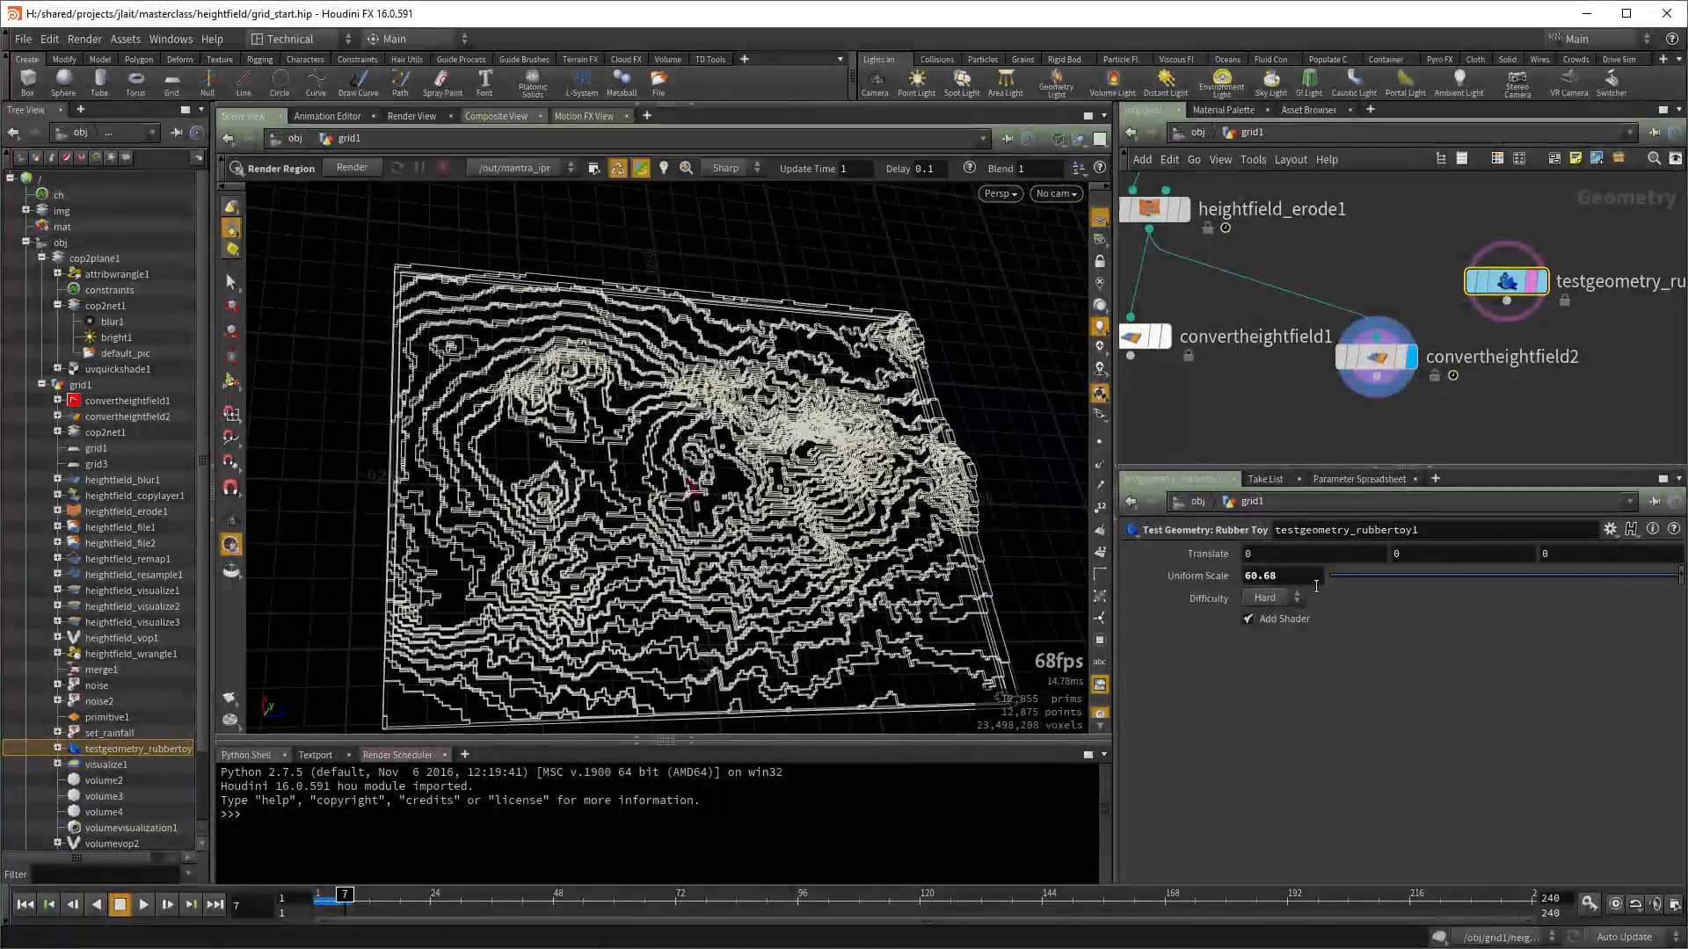Toggle the lock on converheightfield1 node
The width and height of the screenshot is (1688, 949).
1188,355
